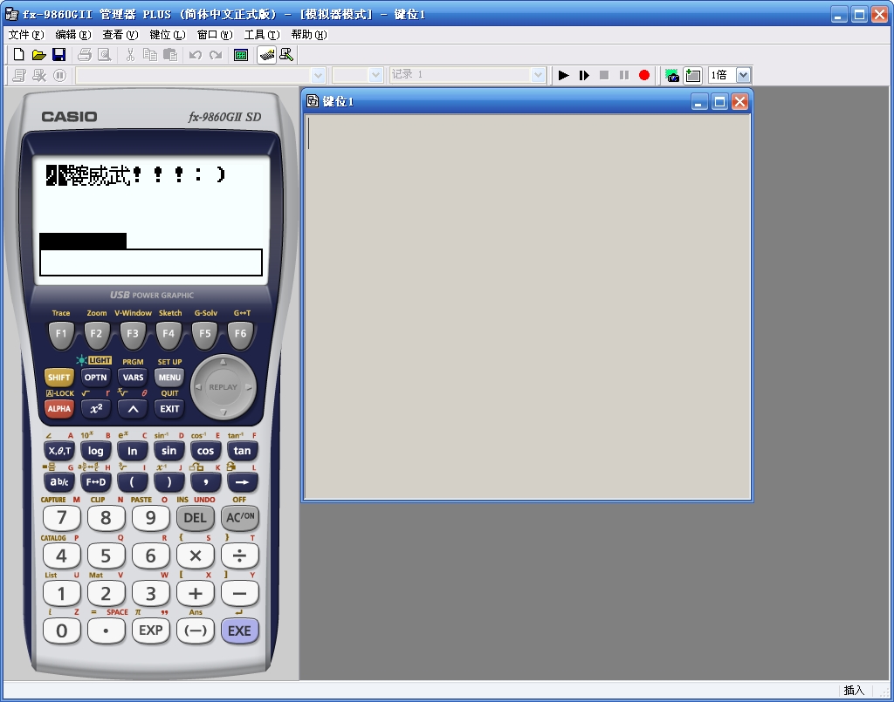Viewport: 894px width, 702px height.
Task: Click the MENU key
Action: [x=169, y=378]
